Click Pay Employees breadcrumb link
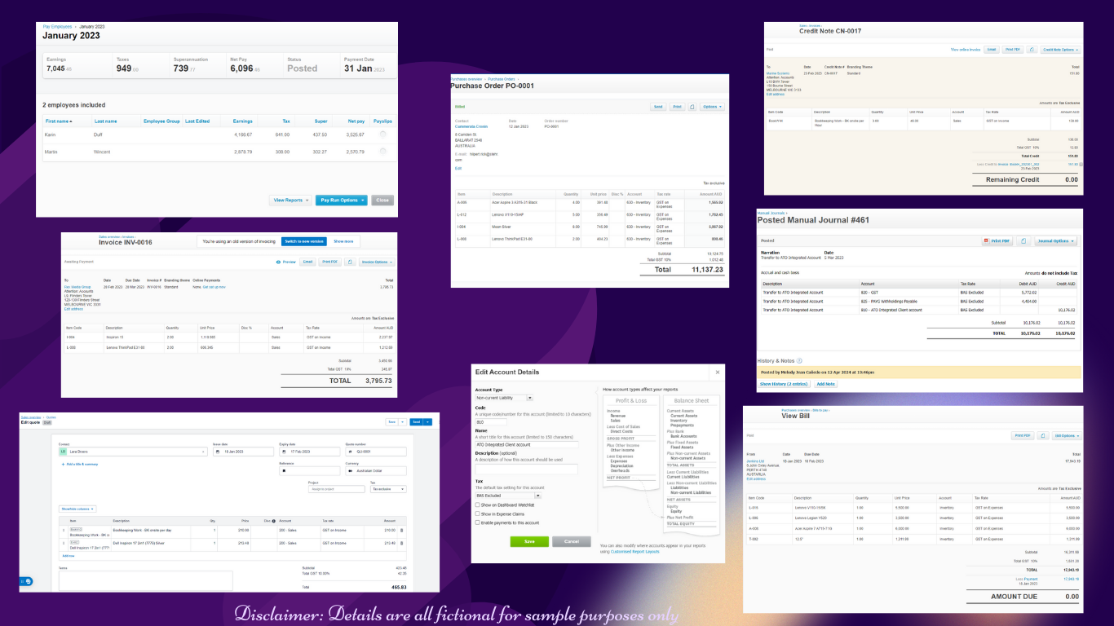This screenshot has width=1114, height=626. pos(59,27)
